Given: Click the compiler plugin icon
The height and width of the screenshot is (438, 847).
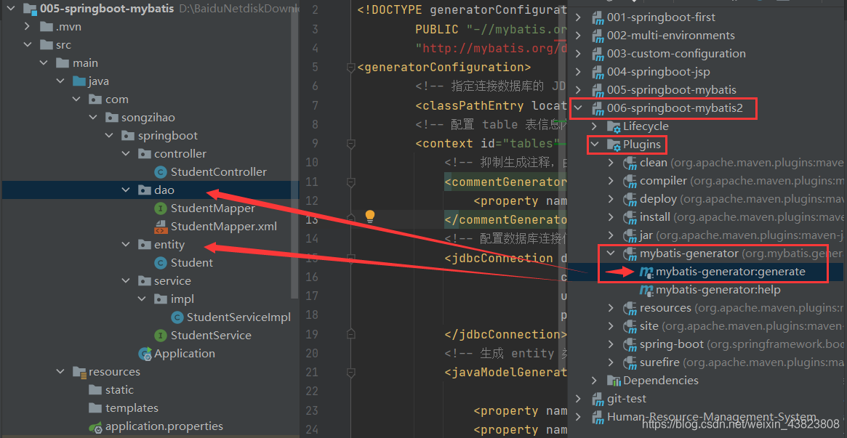Looking at the screenshot, I should [x=630, y=182].
